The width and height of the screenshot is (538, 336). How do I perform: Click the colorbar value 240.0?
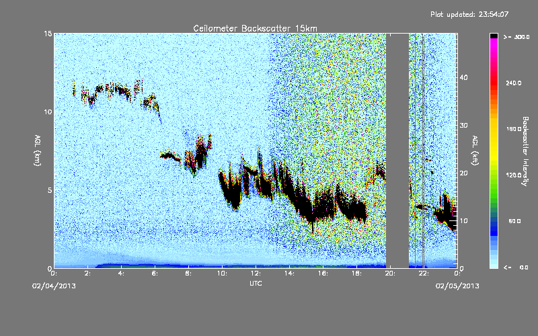[x=514, y=83]
